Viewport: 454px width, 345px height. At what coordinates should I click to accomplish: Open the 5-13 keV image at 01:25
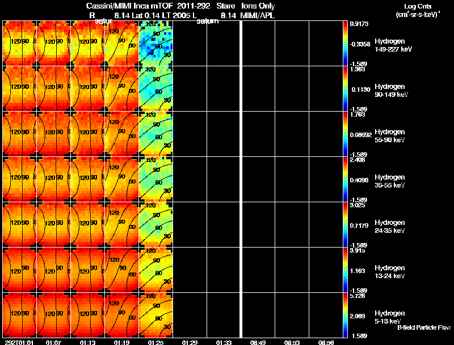pyautogui.click(x=155, y=315)
